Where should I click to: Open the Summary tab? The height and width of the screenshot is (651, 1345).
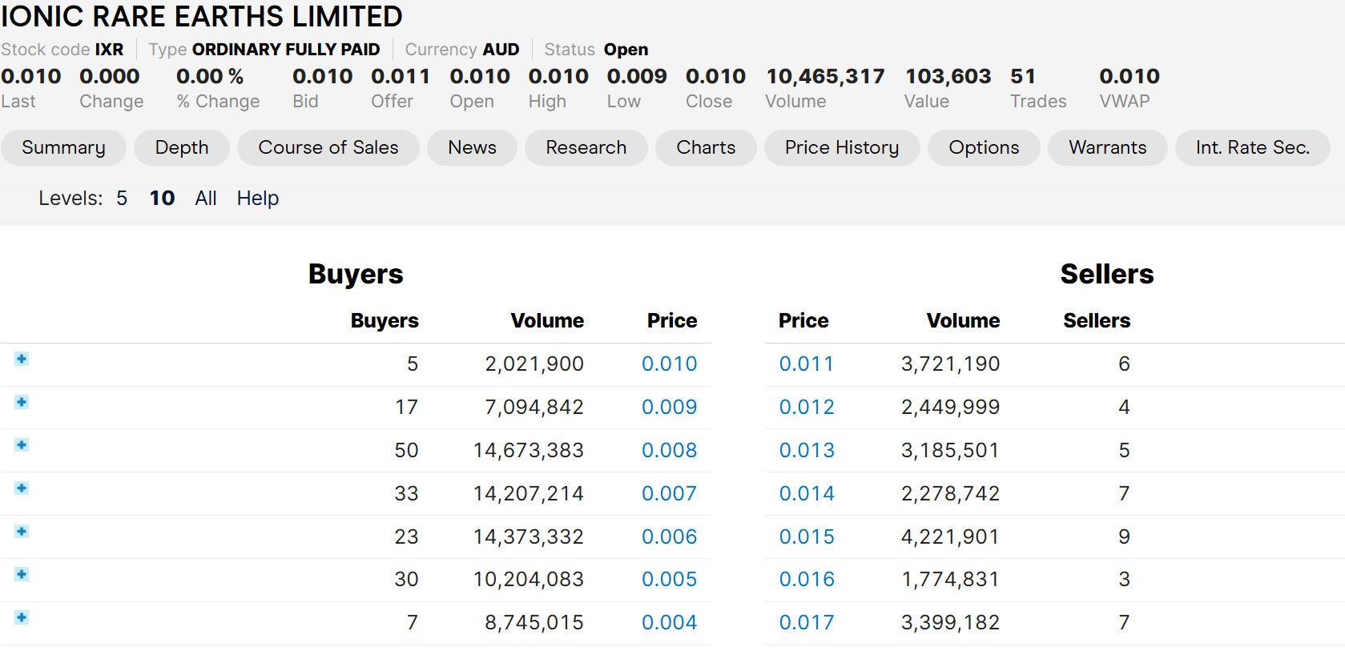tap(63, 148)
